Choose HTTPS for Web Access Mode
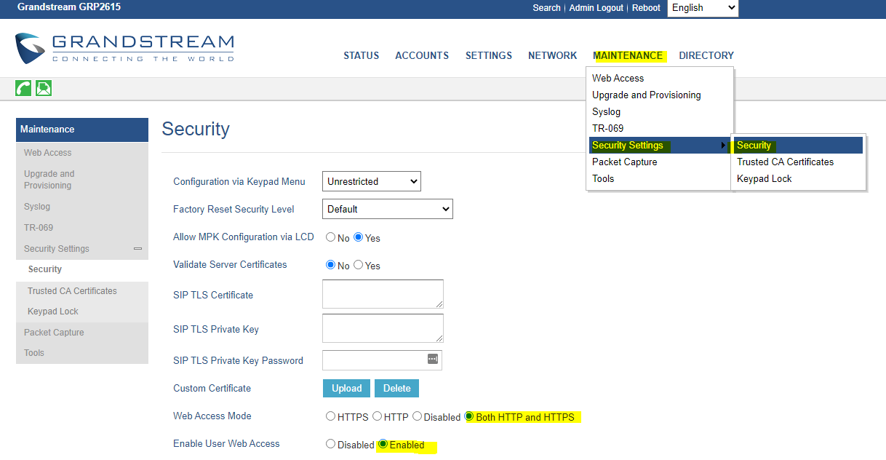 [330, 416]
